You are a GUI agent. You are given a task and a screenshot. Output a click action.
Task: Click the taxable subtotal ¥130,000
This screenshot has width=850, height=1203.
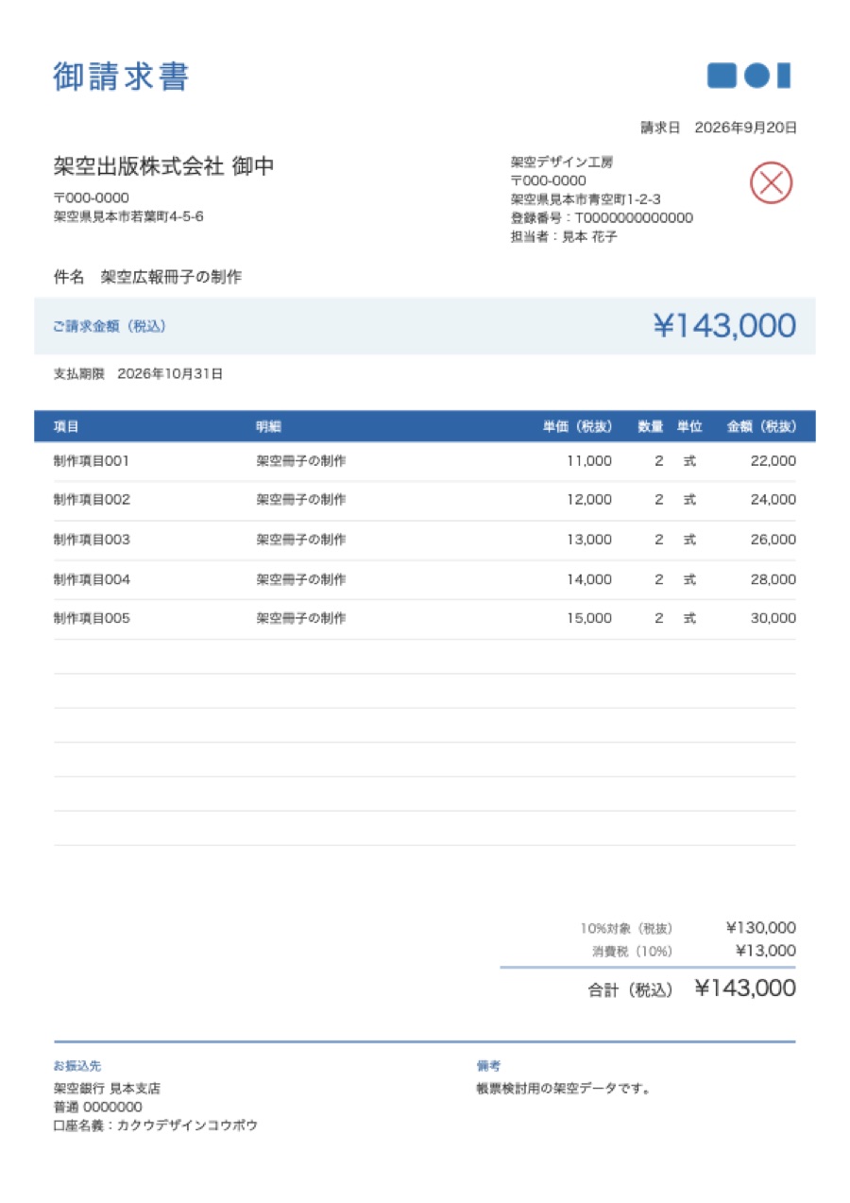pyautogui.click(x=761, y=928)
